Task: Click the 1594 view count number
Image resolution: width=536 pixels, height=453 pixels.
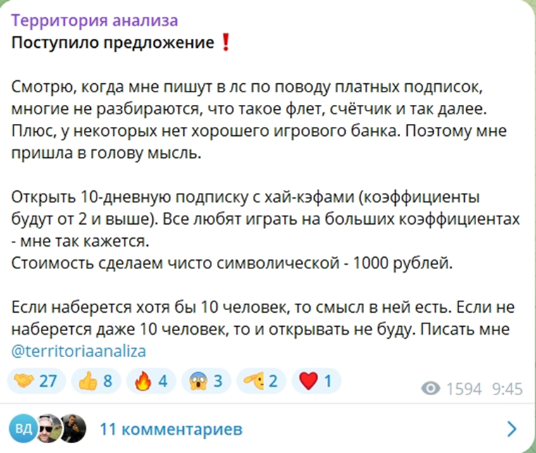Action: click(463, 389)
